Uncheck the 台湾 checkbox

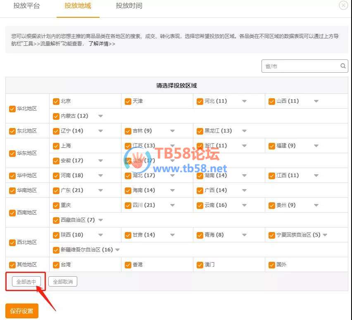point(56,265)
